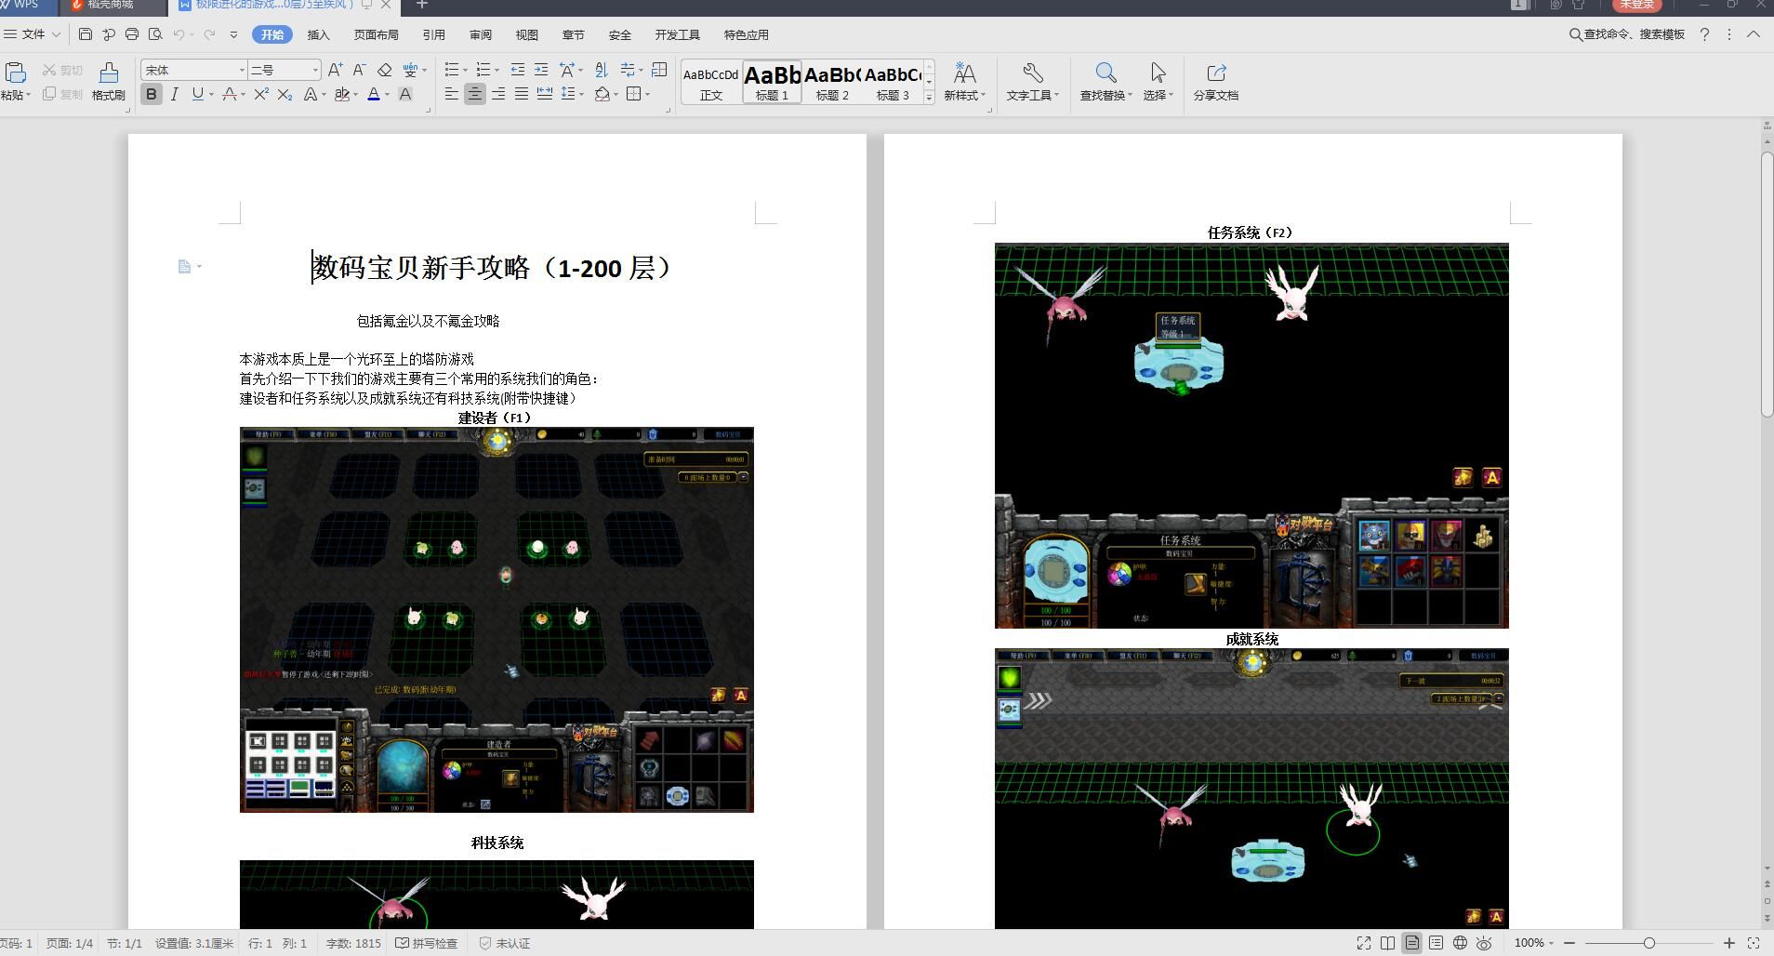Toggle outline view in status bar
Viewport: 1774px width, 956px height.
[x=1436, y=943]
